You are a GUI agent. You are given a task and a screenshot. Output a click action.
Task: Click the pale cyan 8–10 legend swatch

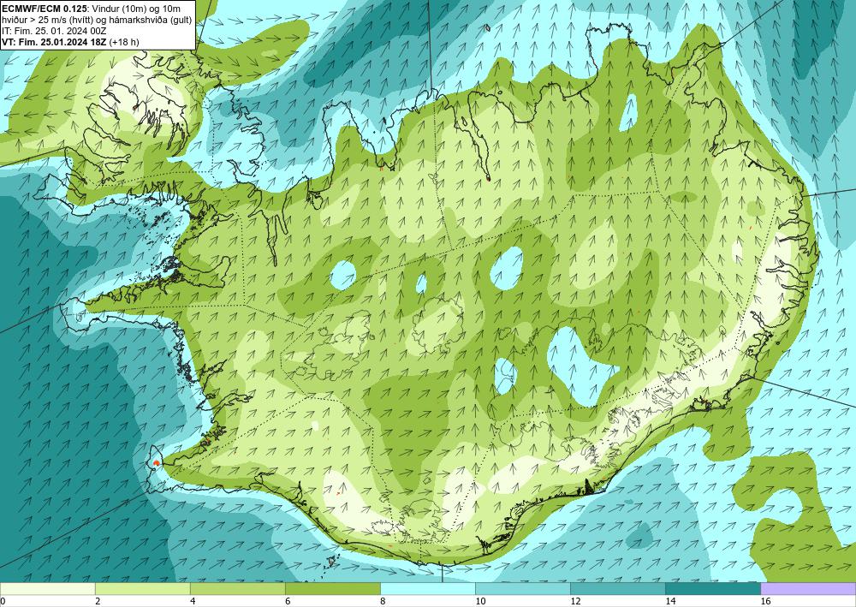tap(427, 588)
